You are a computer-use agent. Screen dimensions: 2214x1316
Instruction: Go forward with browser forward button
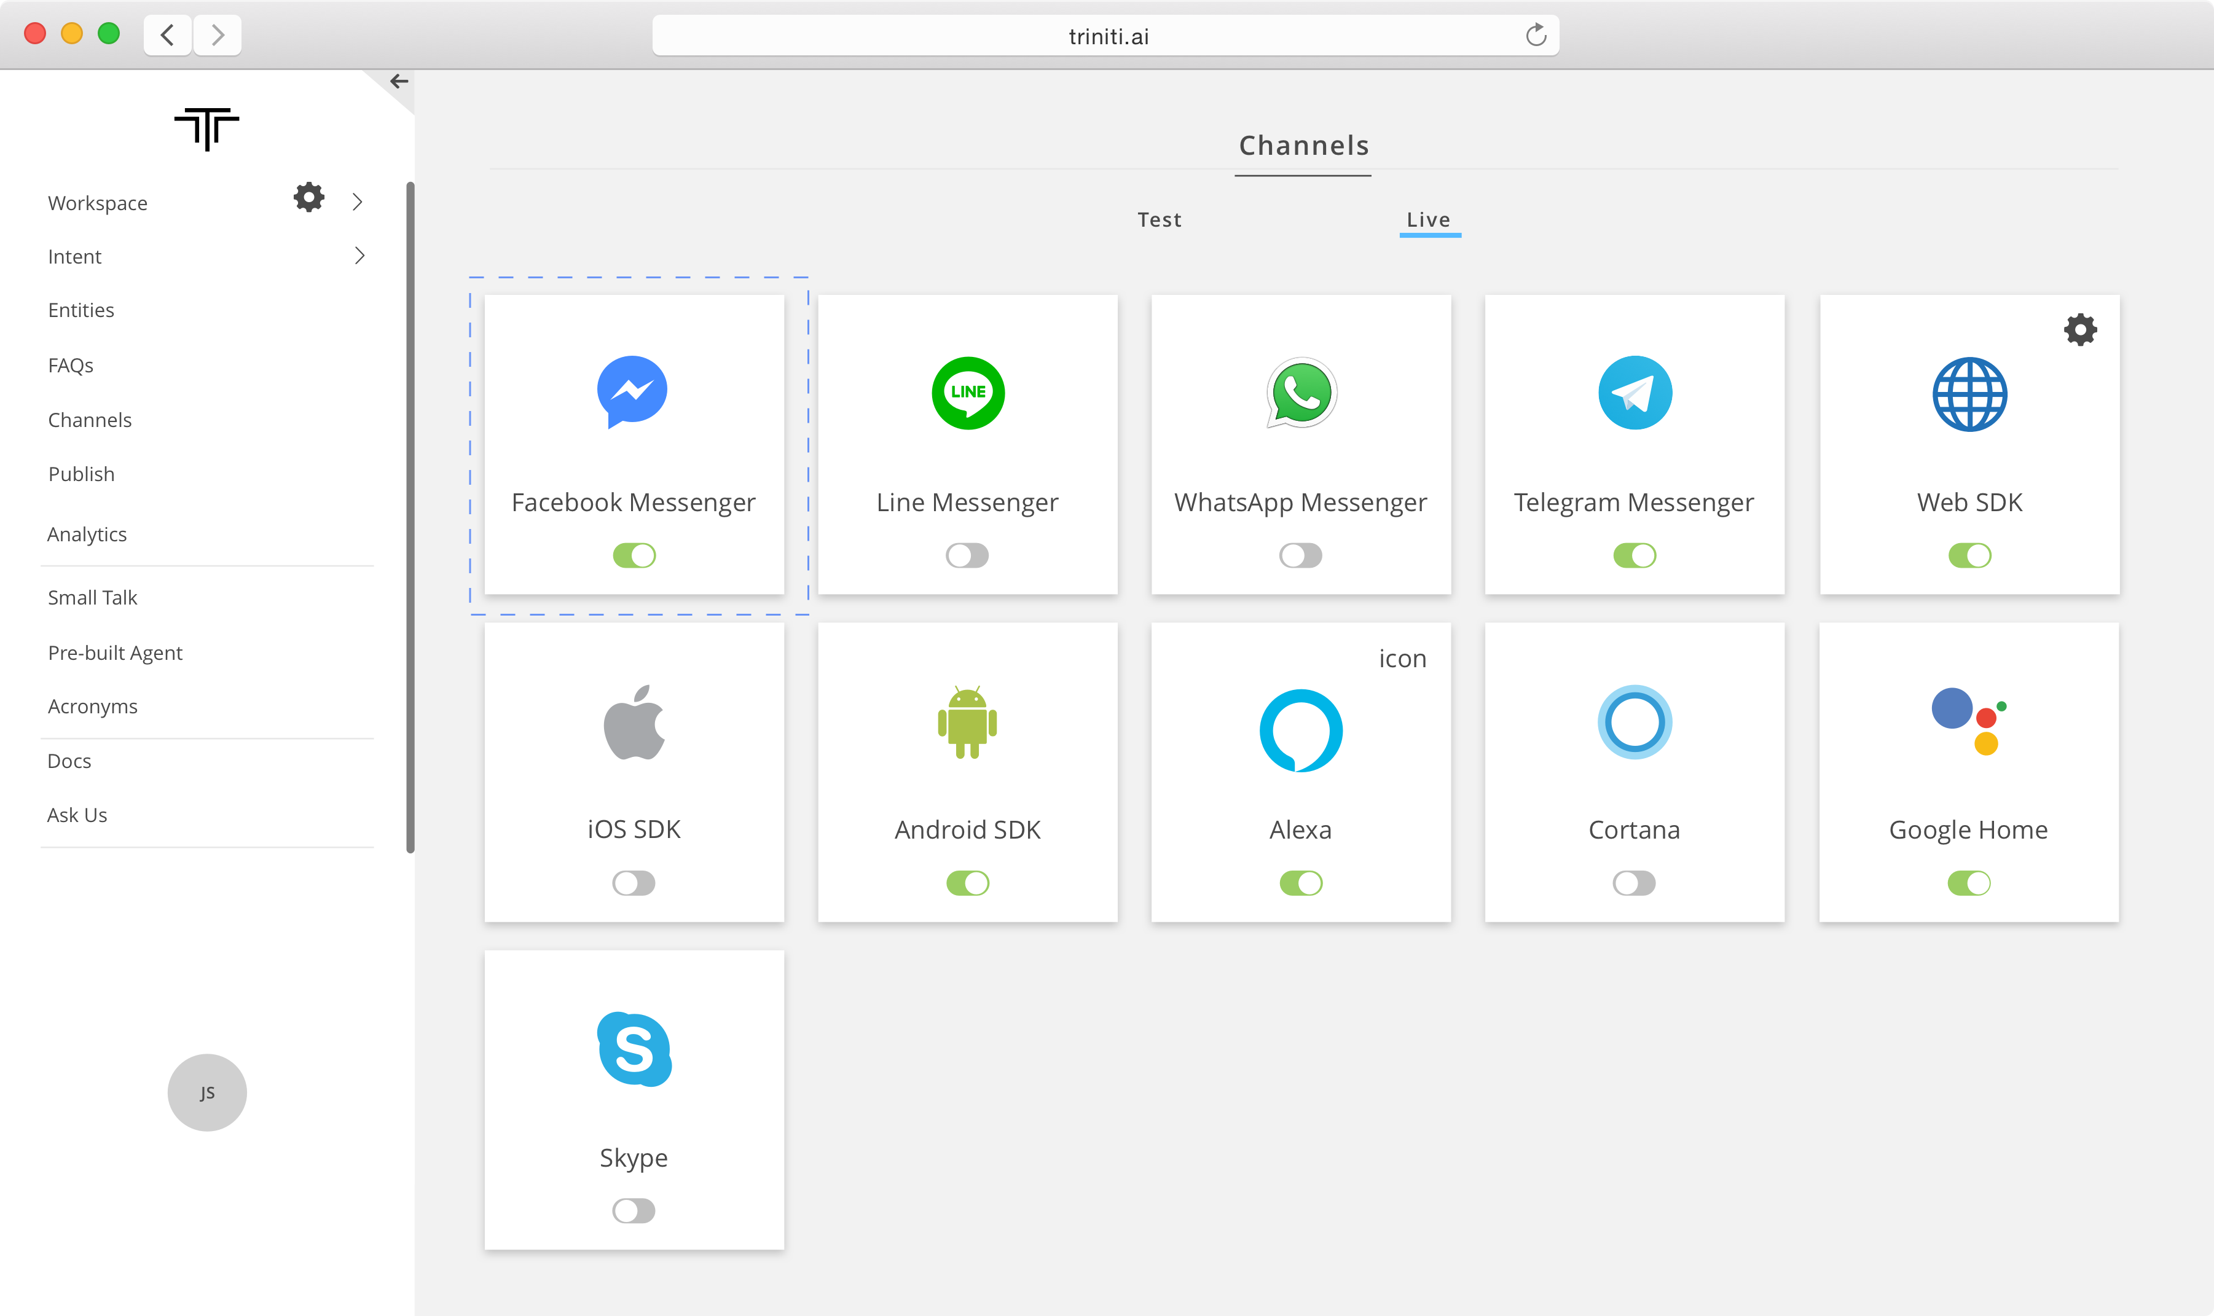(218, 36)
